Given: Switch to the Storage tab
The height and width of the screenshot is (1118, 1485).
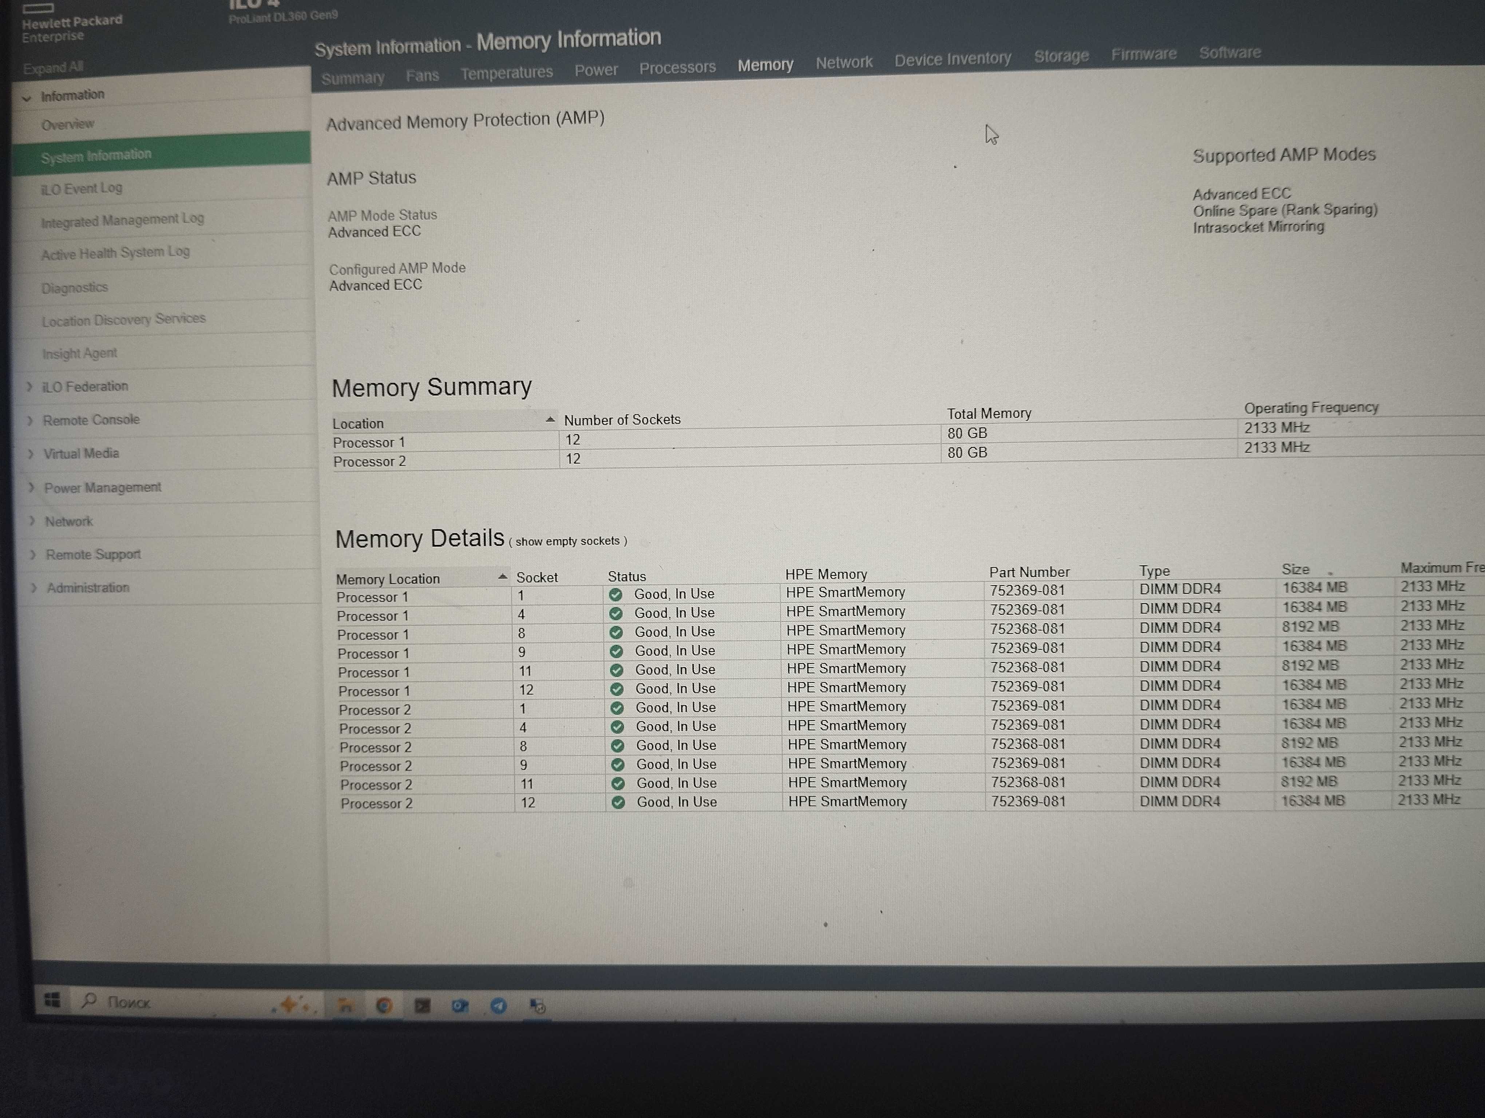Looking at the screenshot, I should 1061,56.
